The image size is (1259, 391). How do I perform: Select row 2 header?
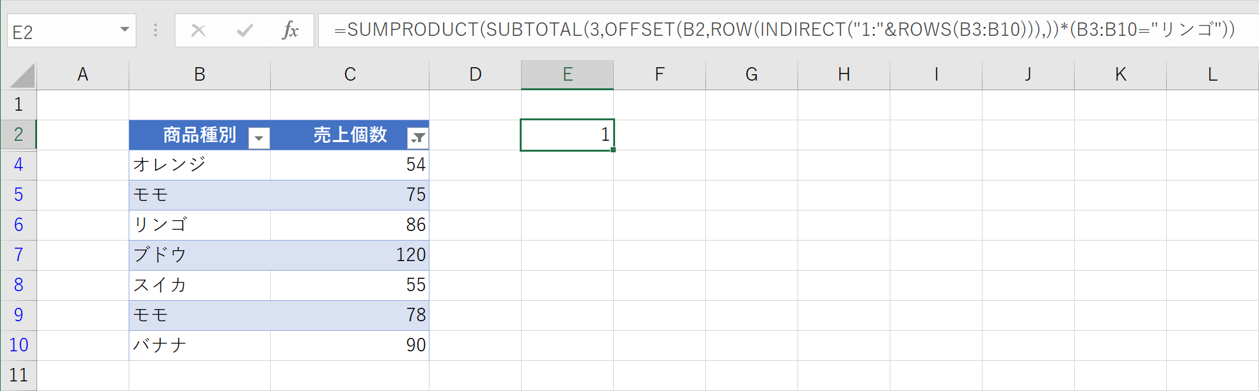pyautogui.click(x=19, y=134)
